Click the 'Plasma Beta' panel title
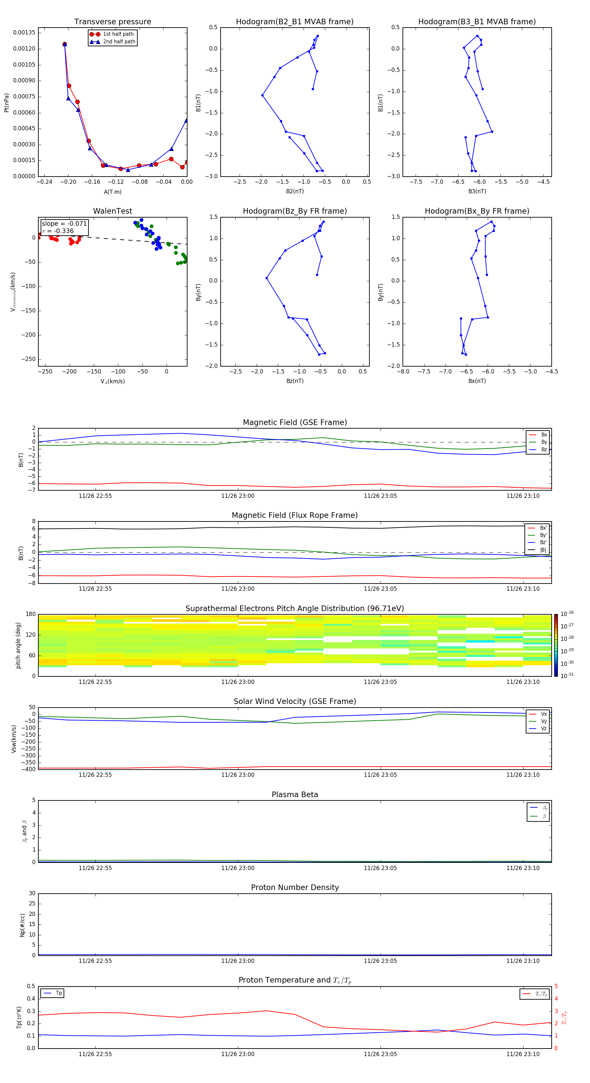 [295, 795]
